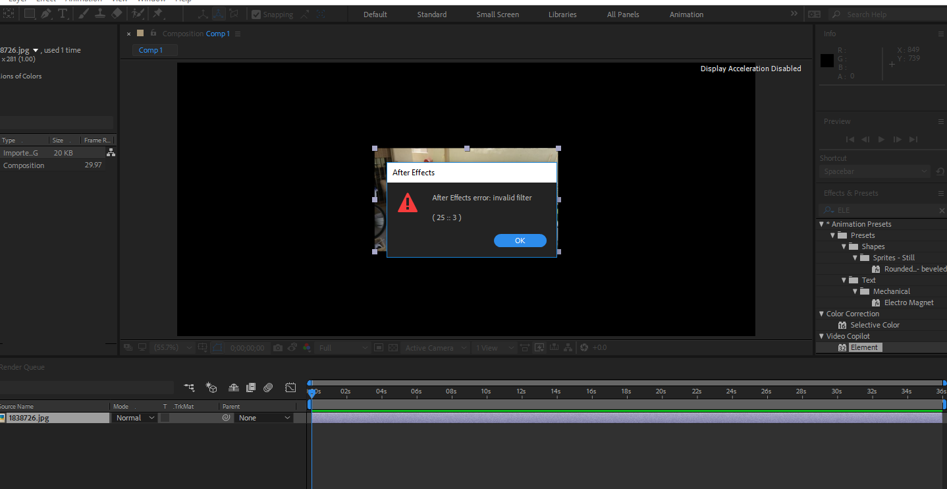Choose the View Axis mode icon
This screenshot has height=489, width=947.
[x=234, y=14]
